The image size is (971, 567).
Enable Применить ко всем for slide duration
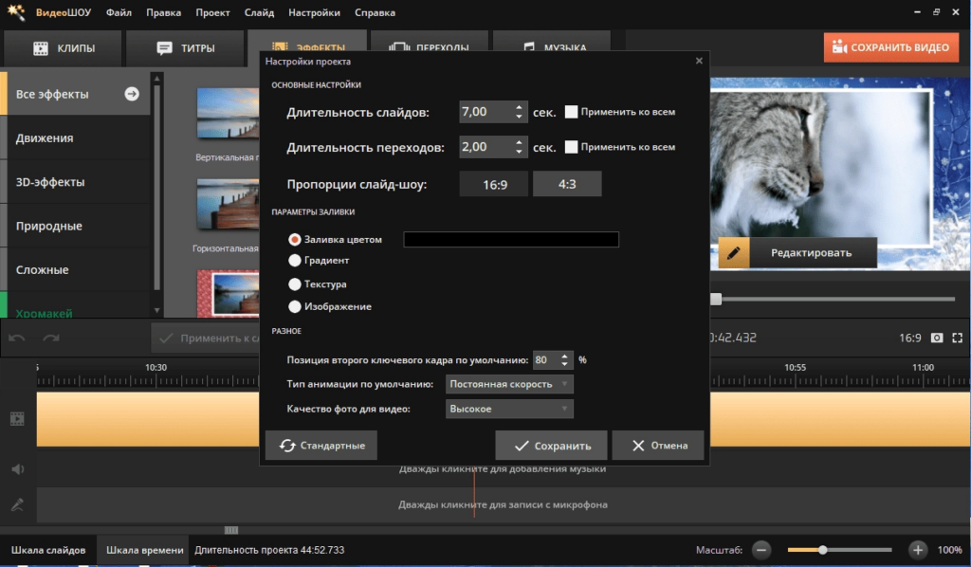coord(572,112)
